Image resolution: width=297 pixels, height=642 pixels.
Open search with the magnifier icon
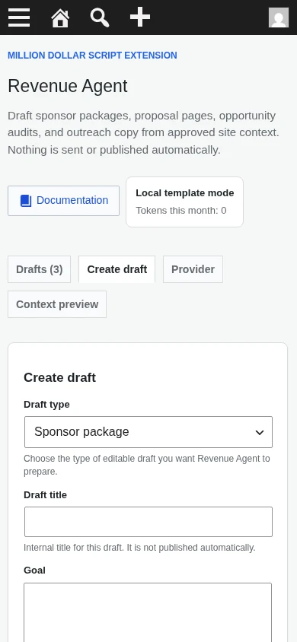click(100, 17)
